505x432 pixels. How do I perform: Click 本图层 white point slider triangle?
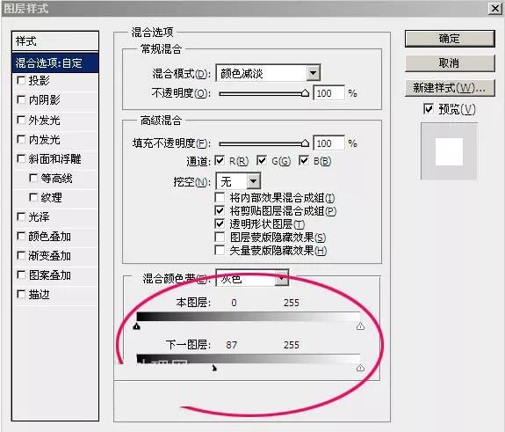[x=360, y=326]
